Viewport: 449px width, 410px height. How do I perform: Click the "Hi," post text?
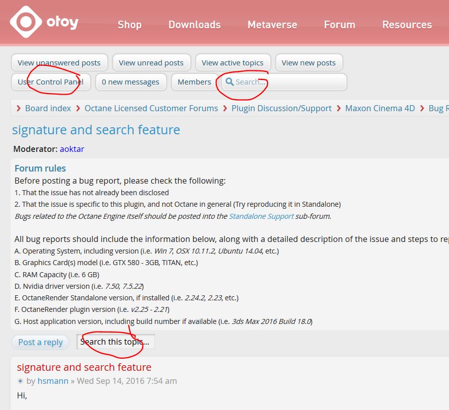pos(22,396)
